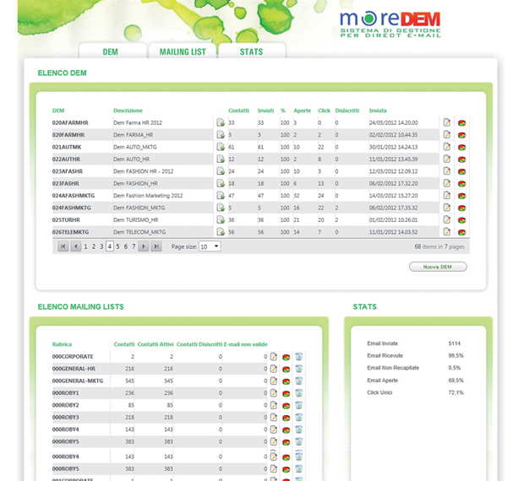Delete the 000ROBY1 mailing list
The image size is (524, 481).
(298, 393)
